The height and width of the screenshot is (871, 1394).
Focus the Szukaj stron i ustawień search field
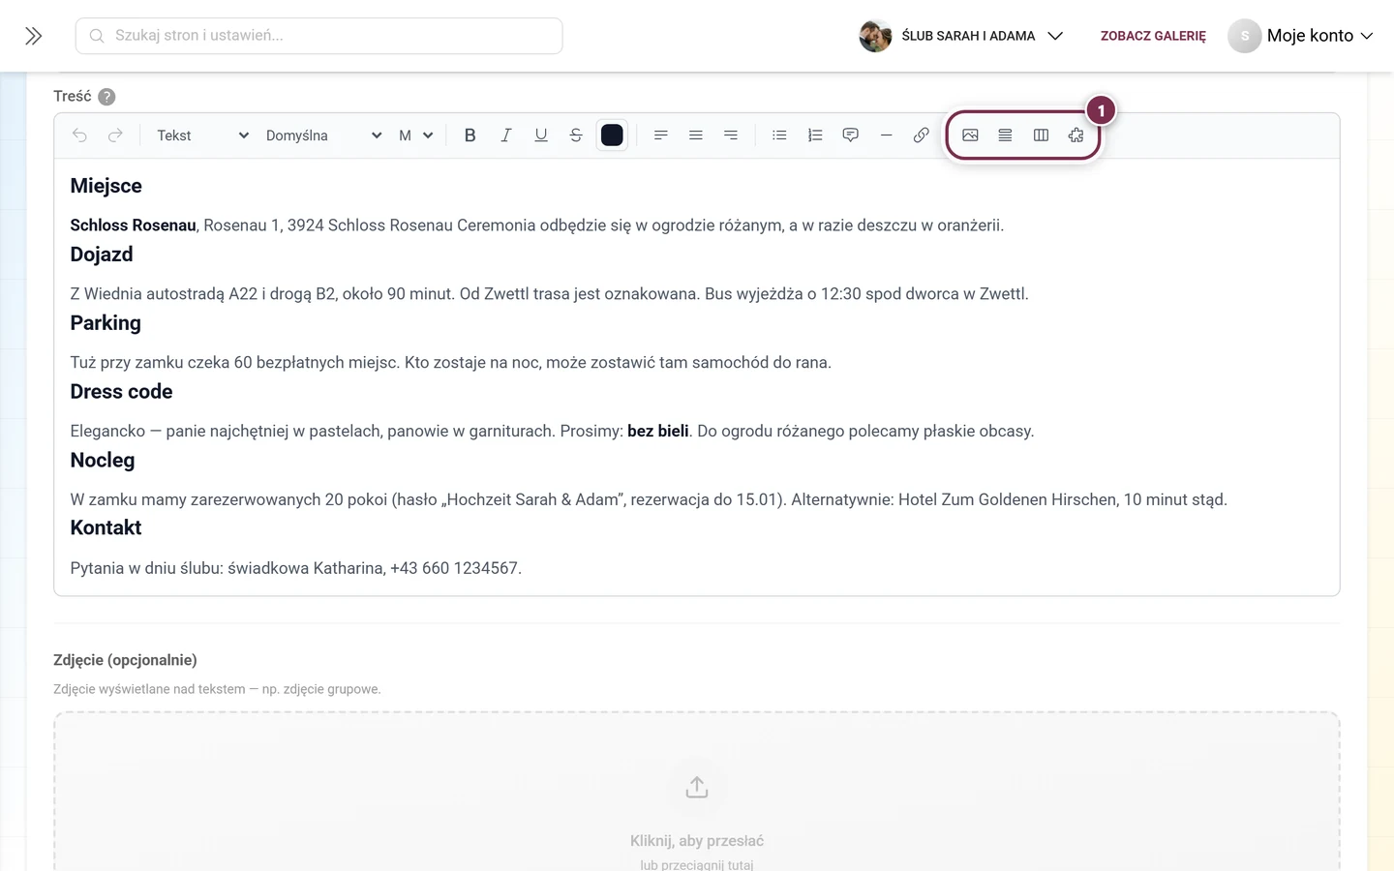click(318, 36)
